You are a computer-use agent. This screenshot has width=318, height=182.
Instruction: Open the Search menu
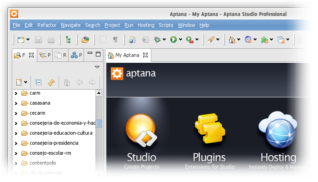[93, 25]
